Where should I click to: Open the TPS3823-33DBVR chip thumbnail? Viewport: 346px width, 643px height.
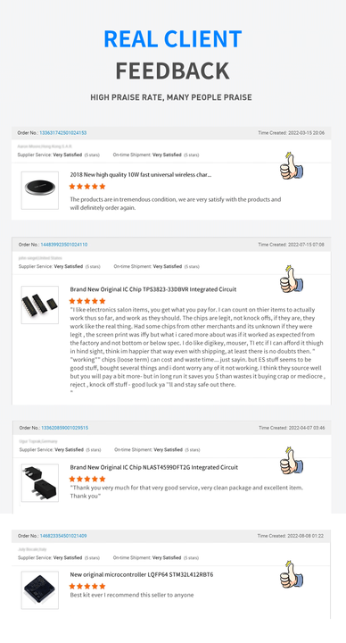click(x=40, y=305)
